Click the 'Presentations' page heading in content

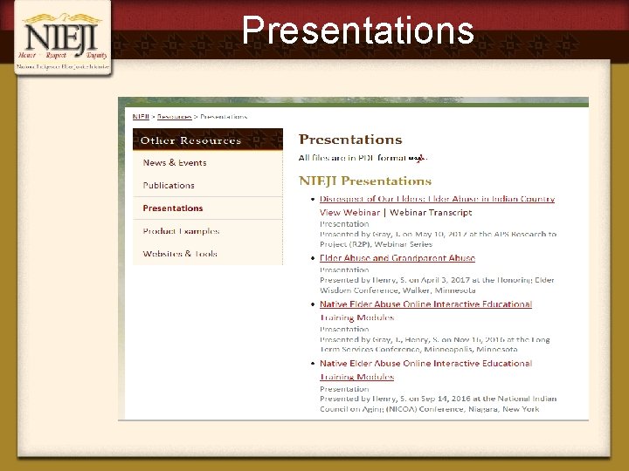[x=350, y=140]
